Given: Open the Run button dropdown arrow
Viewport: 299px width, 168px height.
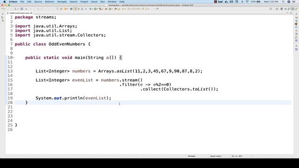Looking at the screenshot, I should point(98,9).
